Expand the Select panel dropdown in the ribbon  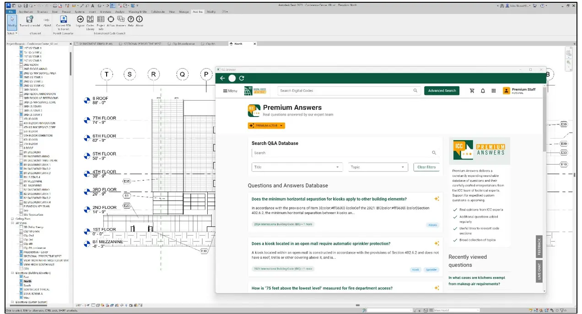[x=12, y=33]
